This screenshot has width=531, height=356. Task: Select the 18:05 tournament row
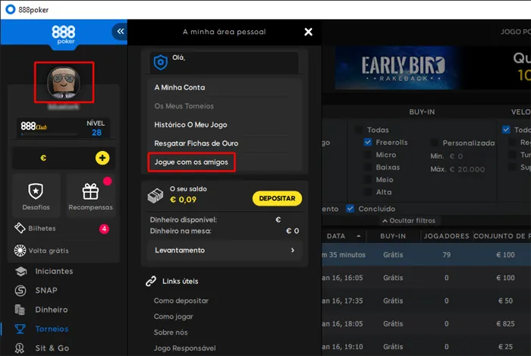pos(426,324)
